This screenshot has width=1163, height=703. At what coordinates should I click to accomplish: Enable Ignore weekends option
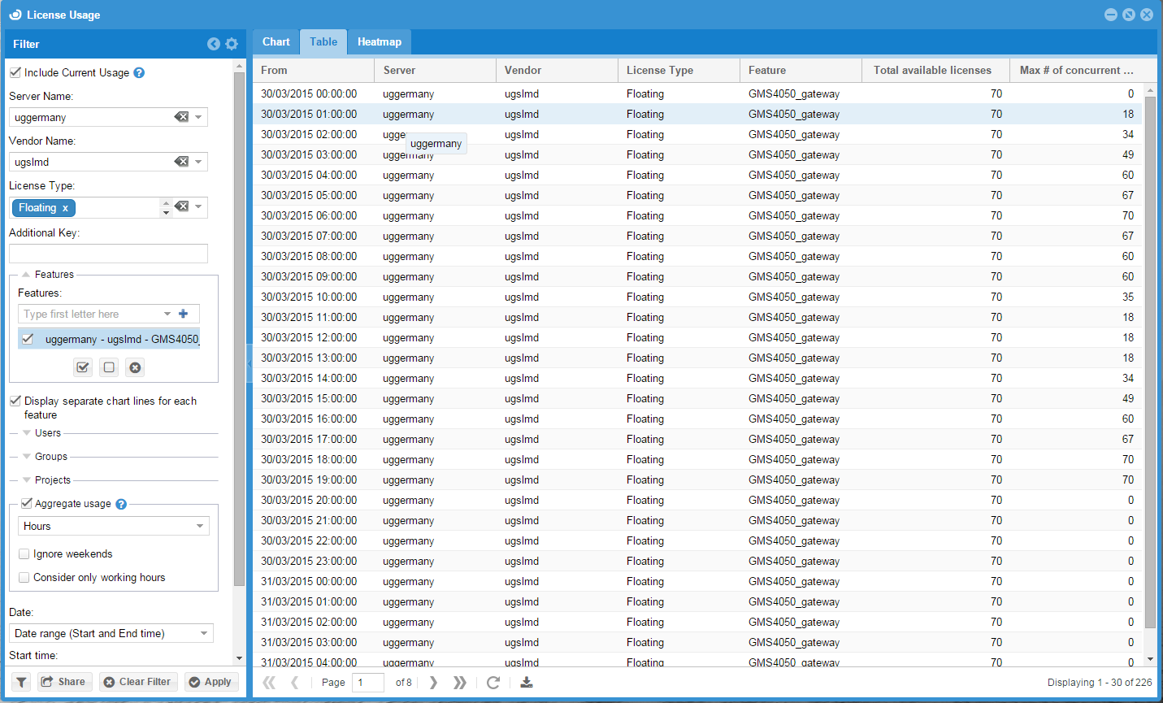(x=24, y=554)
